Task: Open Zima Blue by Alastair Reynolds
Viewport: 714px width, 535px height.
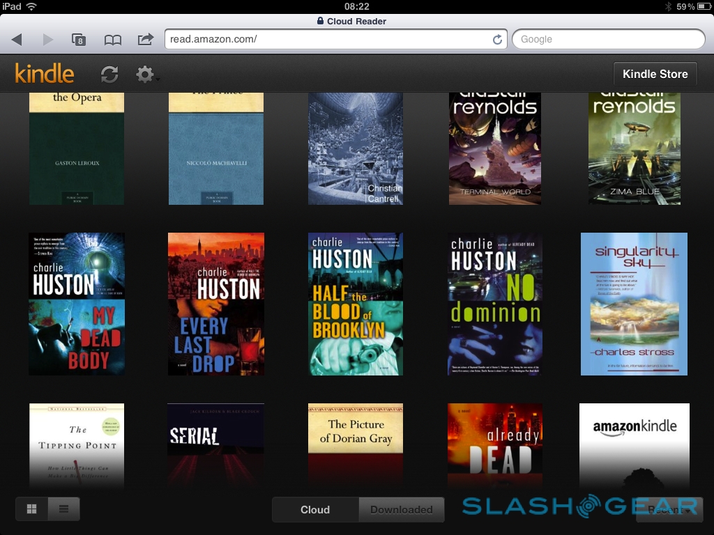Action: (635, 149)
